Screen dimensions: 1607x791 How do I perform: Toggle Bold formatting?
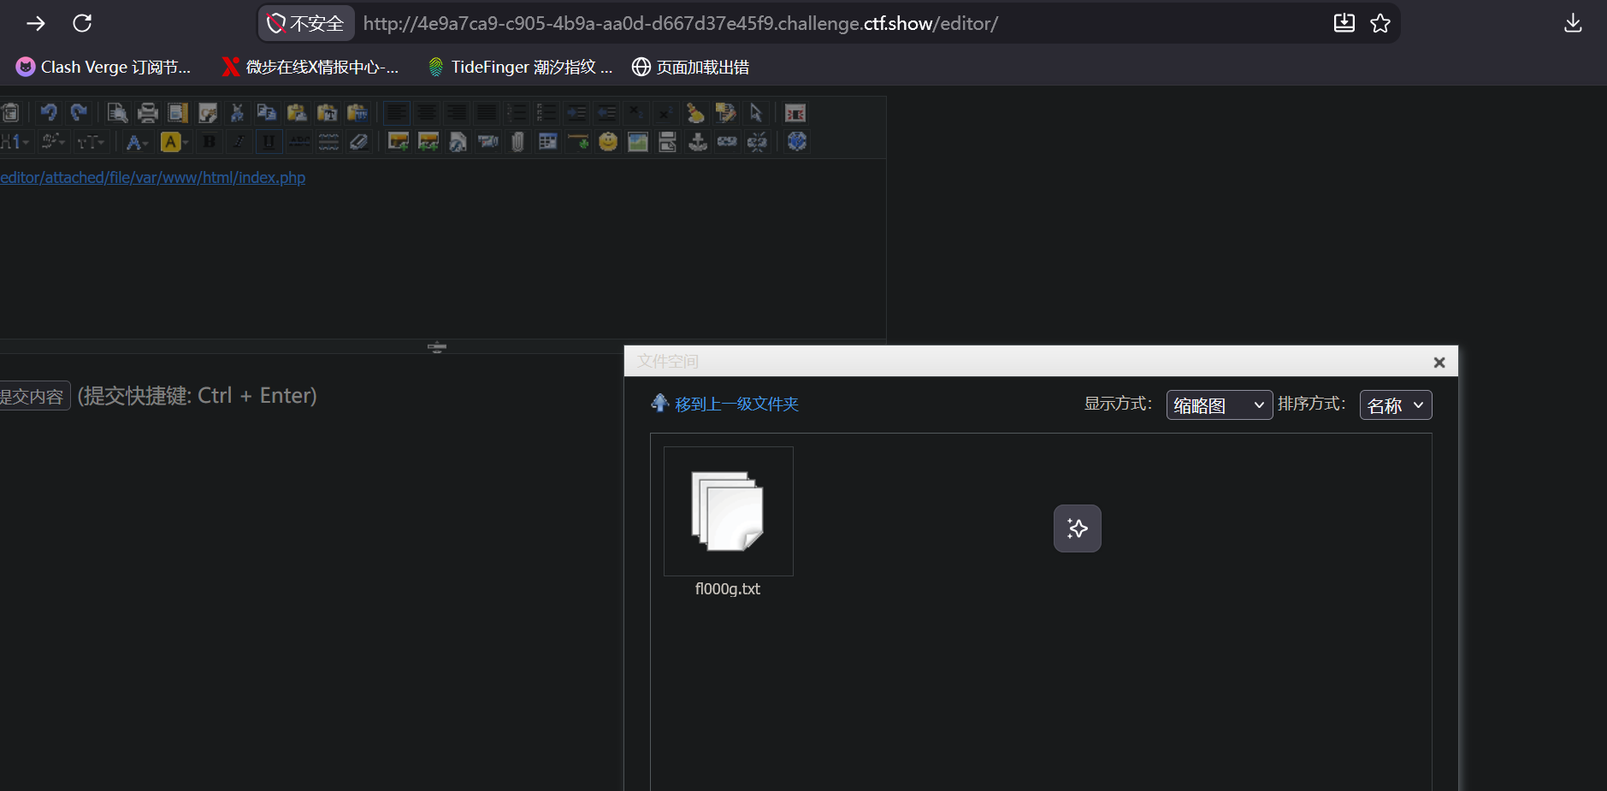tap(210, 141)
